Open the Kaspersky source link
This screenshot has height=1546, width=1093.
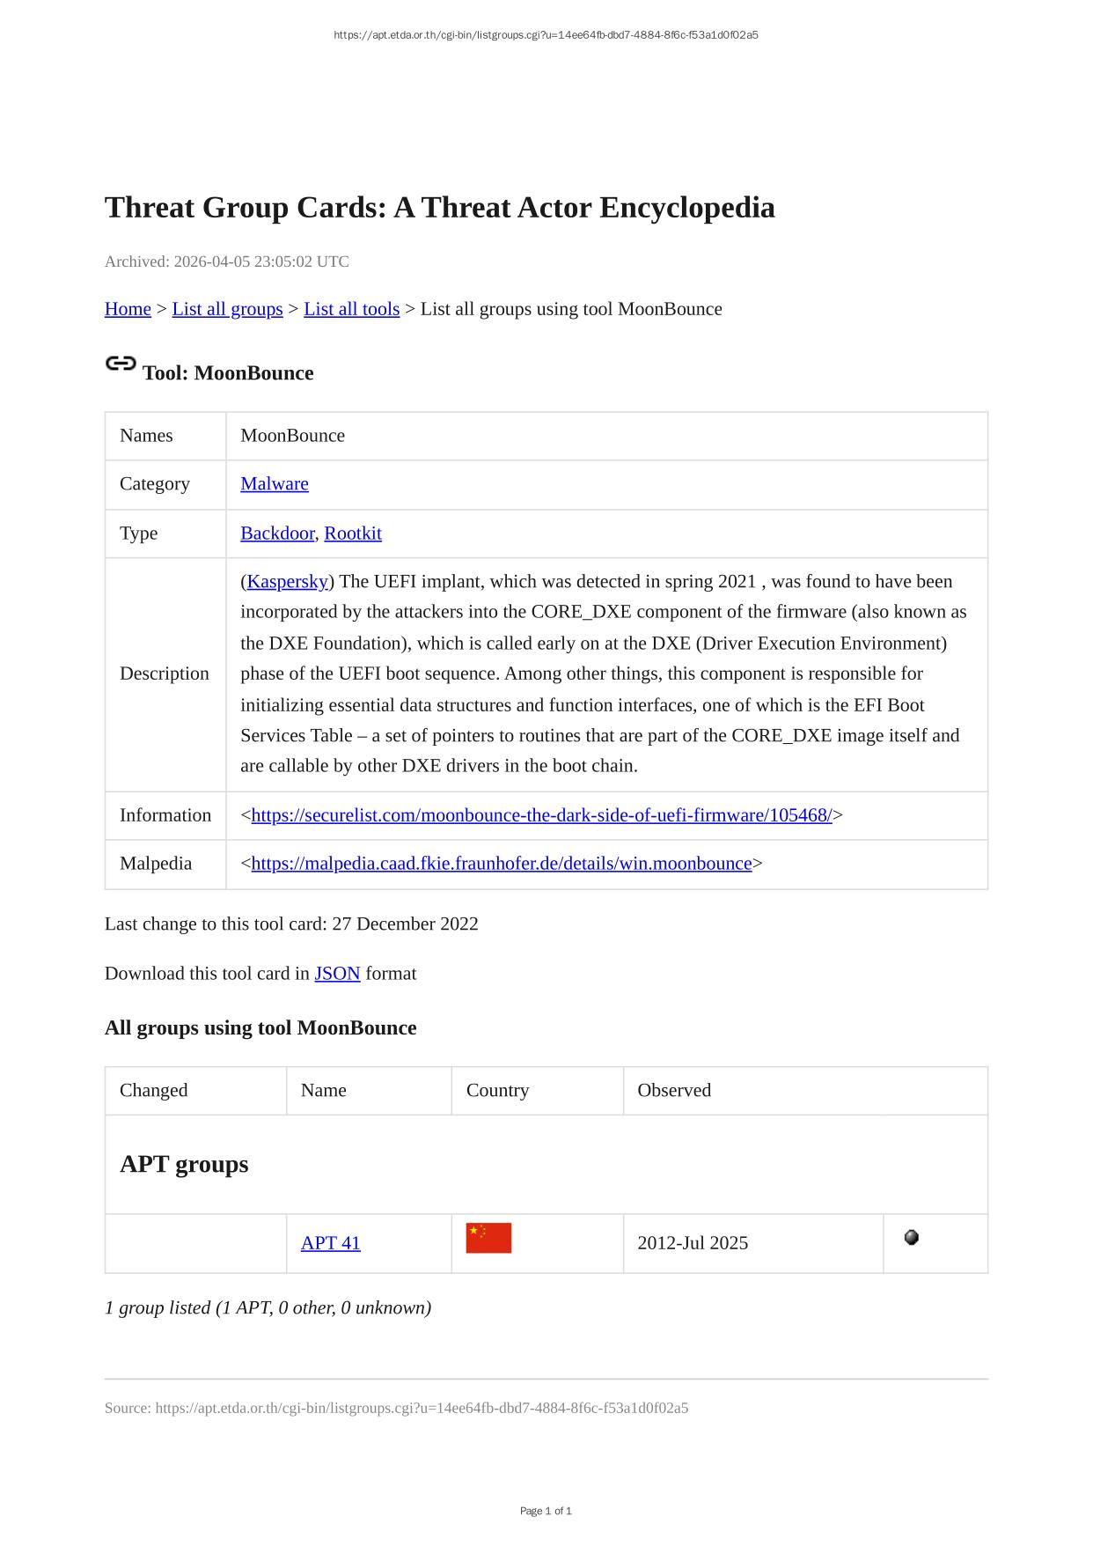288,581
